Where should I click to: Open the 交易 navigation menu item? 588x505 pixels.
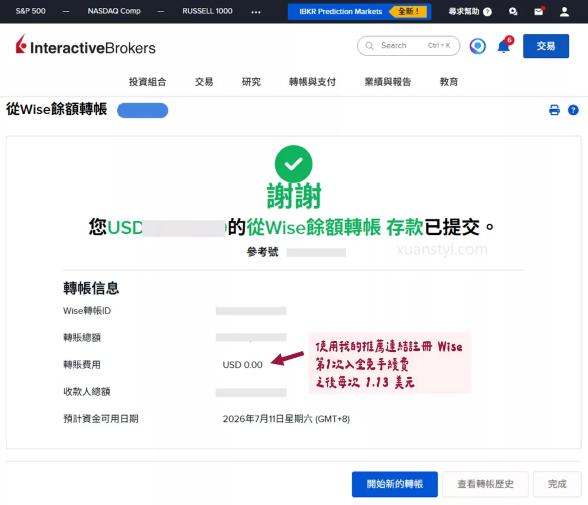click(204, 81)
